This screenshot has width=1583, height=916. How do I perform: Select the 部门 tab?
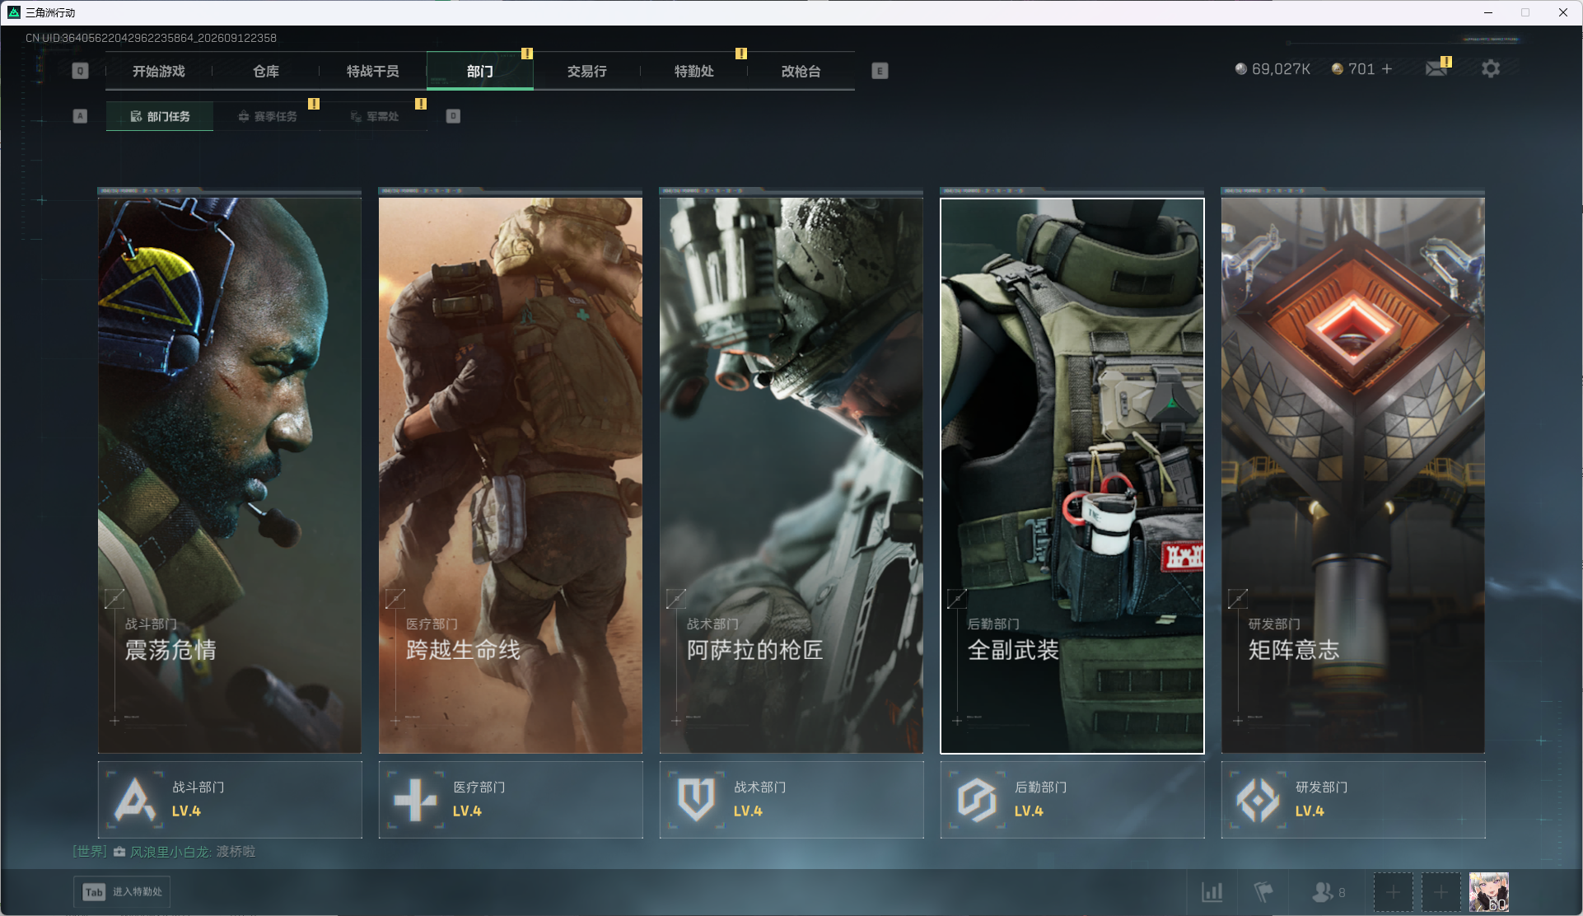coord(480,71)
